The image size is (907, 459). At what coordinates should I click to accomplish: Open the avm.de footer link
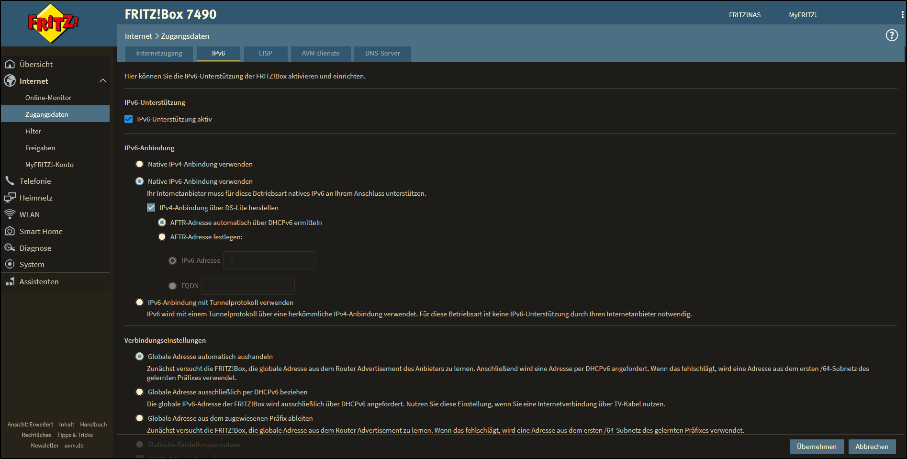74,446
